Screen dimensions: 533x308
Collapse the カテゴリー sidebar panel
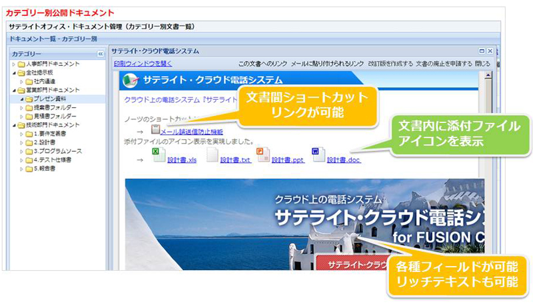[x=101, y=53]
